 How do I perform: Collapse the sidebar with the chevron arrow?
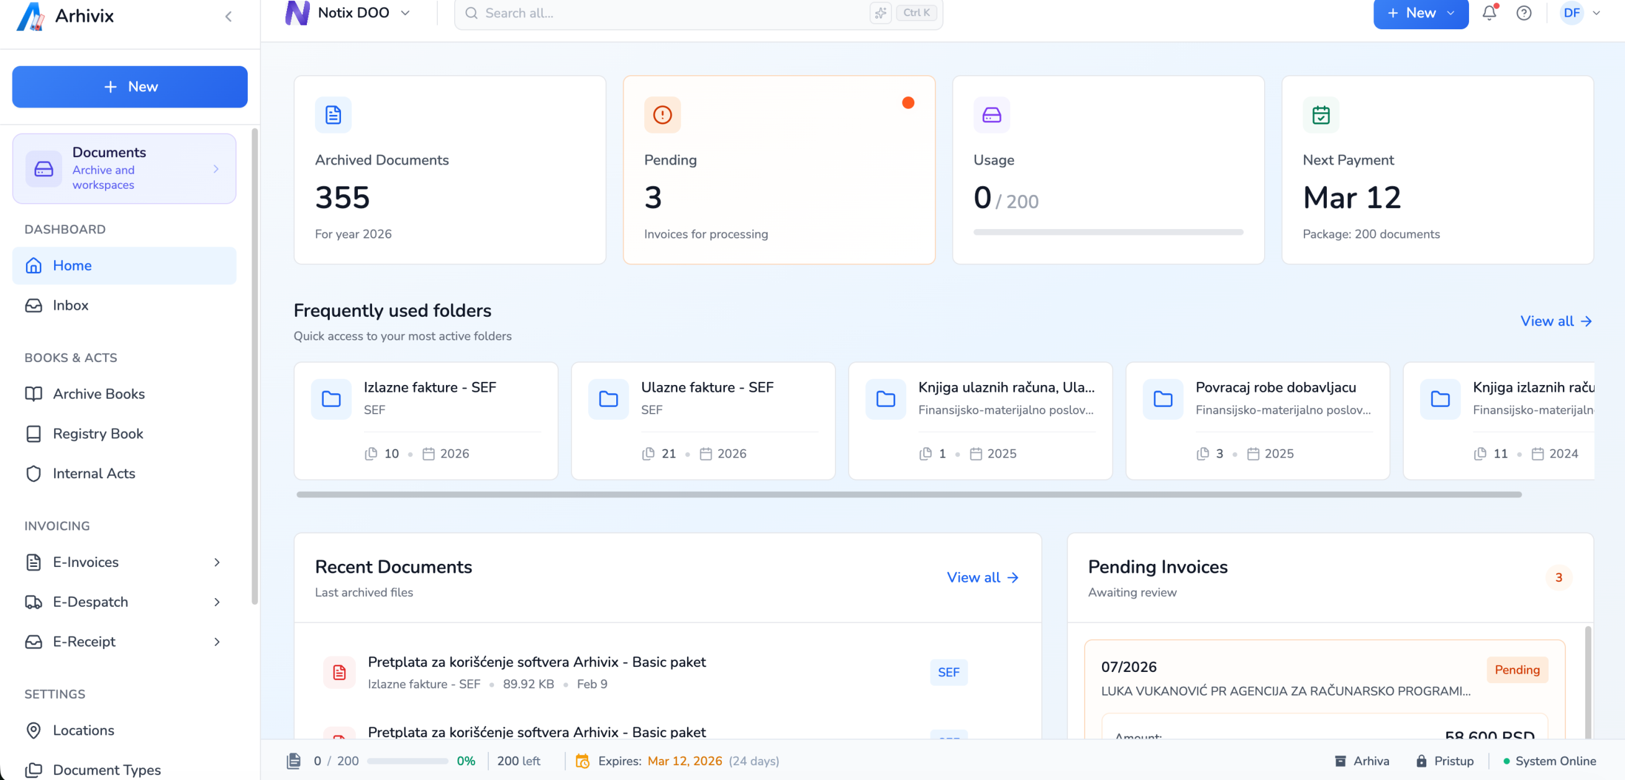coord(229,16)
